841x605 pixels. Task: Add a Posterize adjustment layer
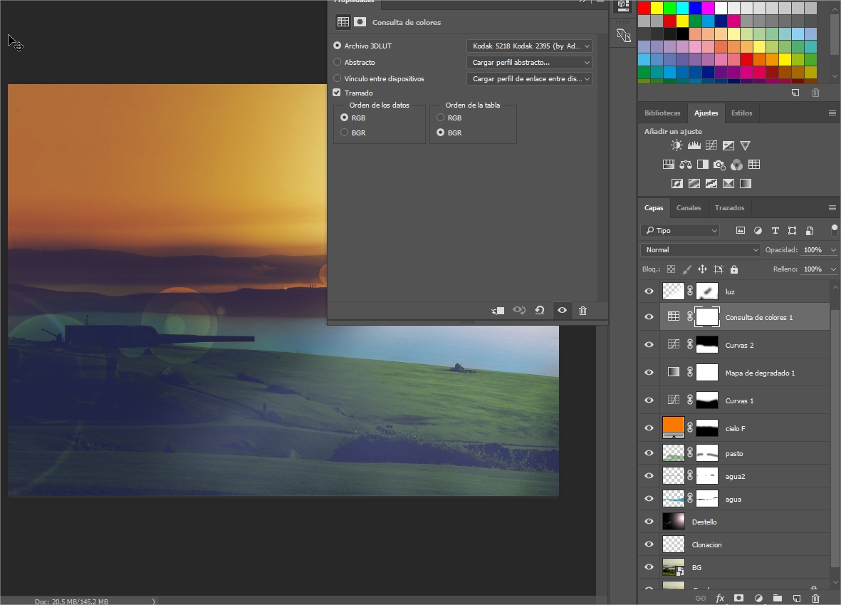point(694,184)
